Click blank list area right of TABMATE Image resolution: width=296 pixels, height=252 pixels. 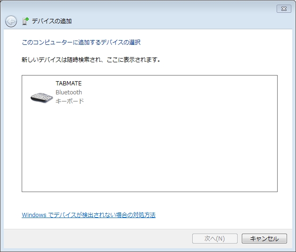pos(189,92)
